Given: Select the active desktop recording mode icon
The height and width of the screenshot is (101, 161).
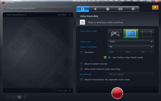Looking at the screenshot, I should pyautogui.click(x=131, y=34).
